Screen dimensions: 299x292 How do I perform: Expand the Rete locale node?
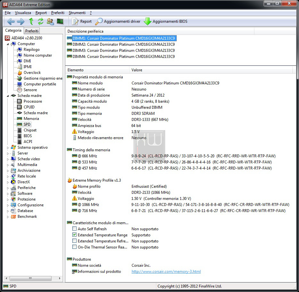tap(8, 177)
